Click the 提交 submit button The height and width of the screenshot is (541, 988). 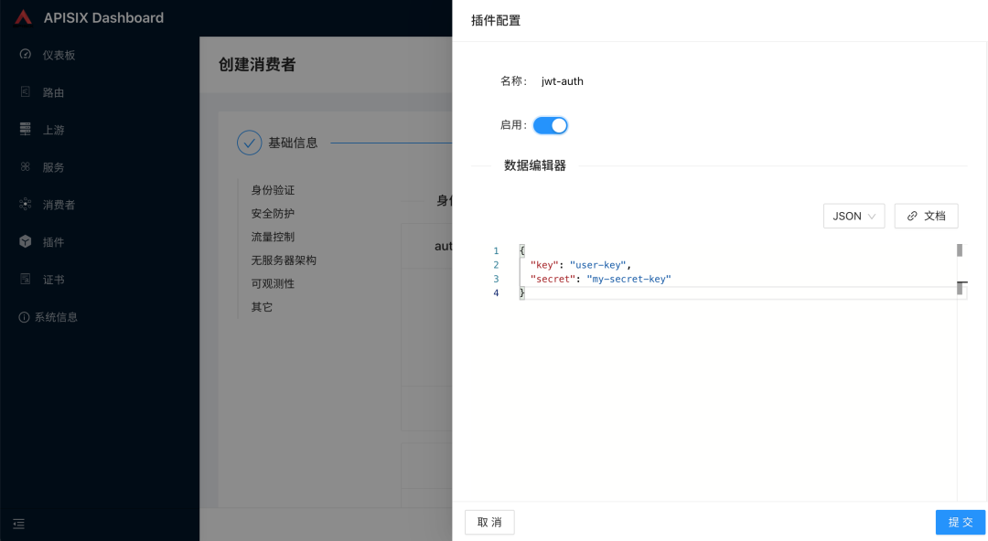[961, 522]
